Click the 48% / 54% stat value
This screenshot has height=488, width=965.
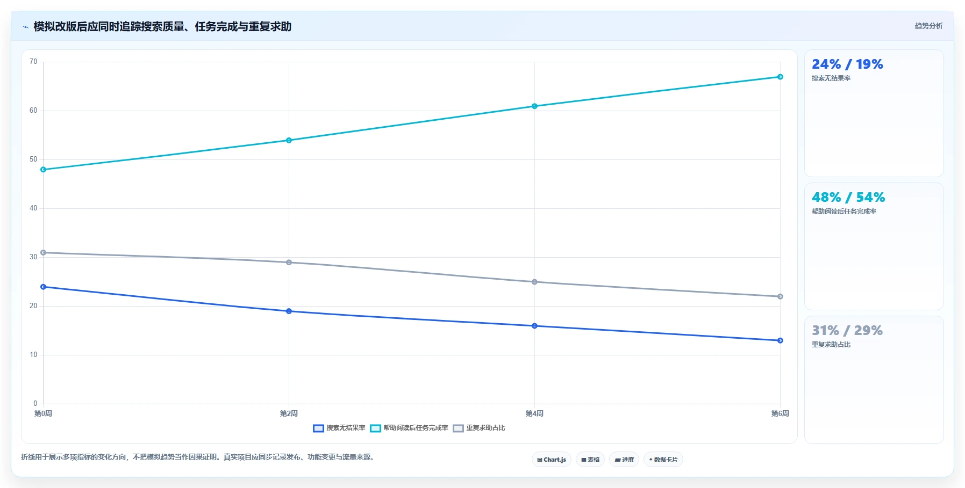(x=848, y=198)
